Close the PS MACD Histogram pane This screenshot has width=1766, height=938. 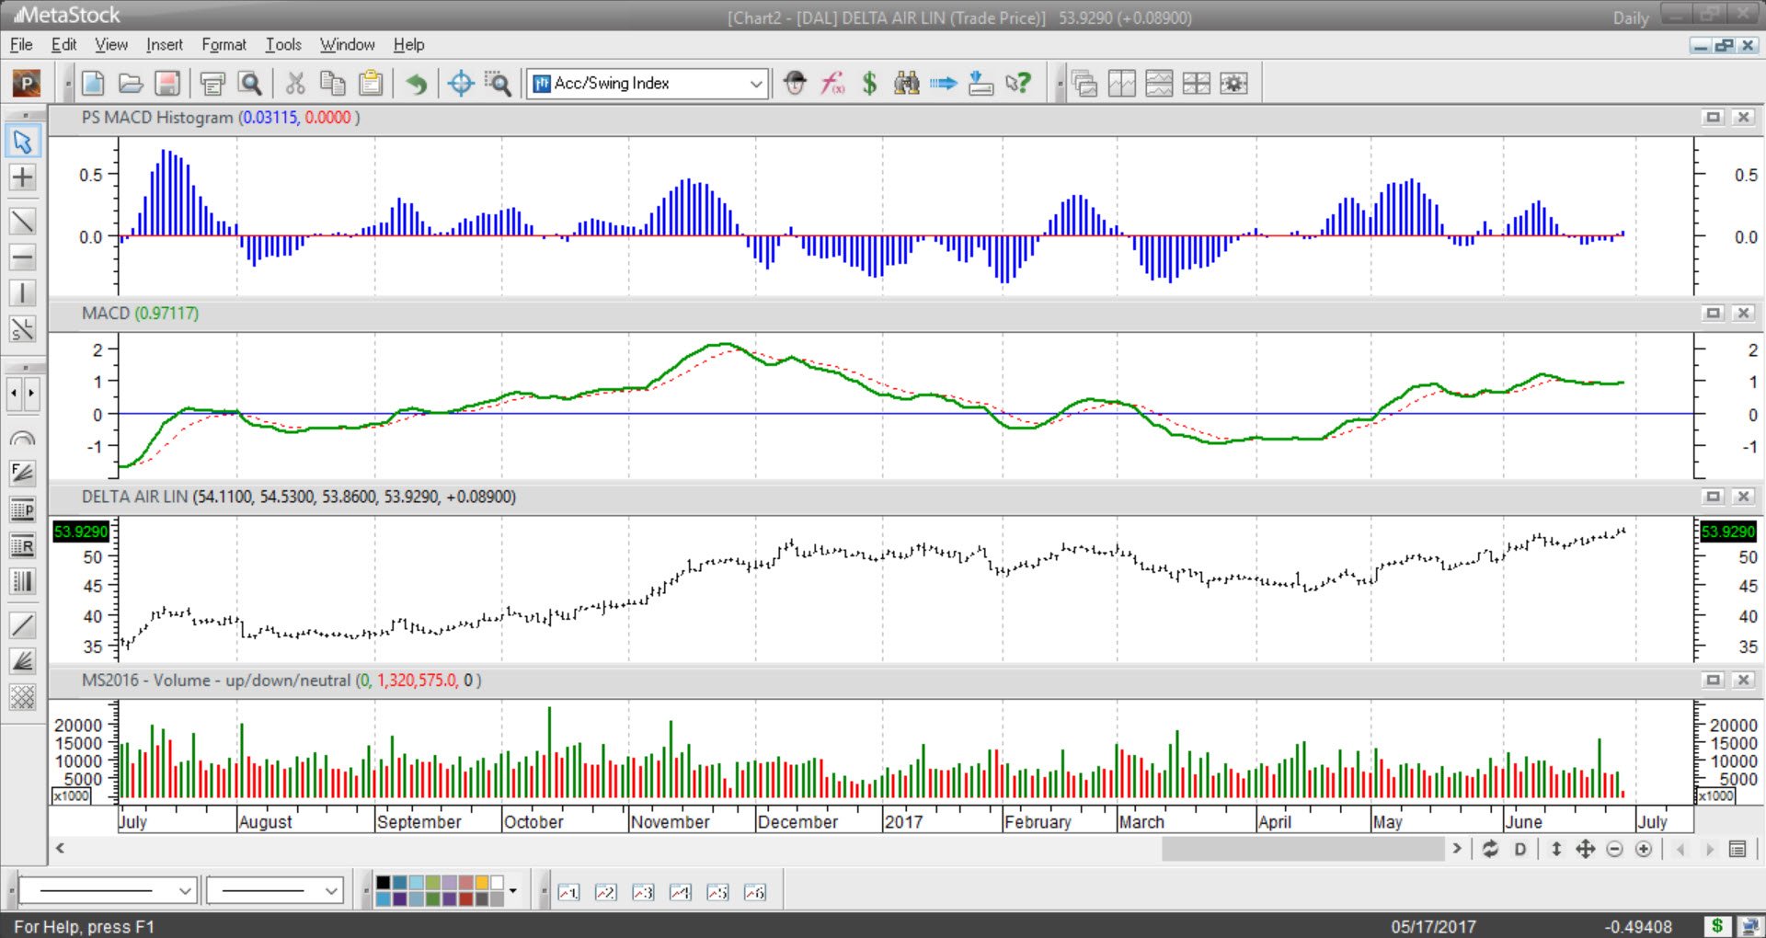click(1743, 117)
